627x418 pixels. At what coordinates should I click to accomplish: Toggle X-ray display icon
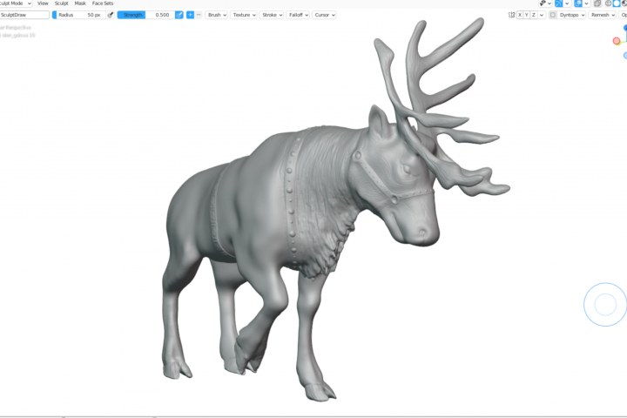click(597, 3)
